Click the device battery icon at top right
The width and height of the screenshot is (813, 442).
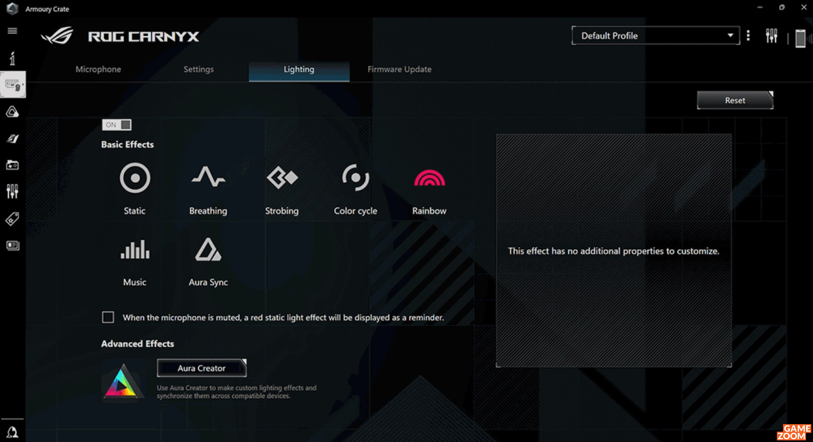pos(800,38)
